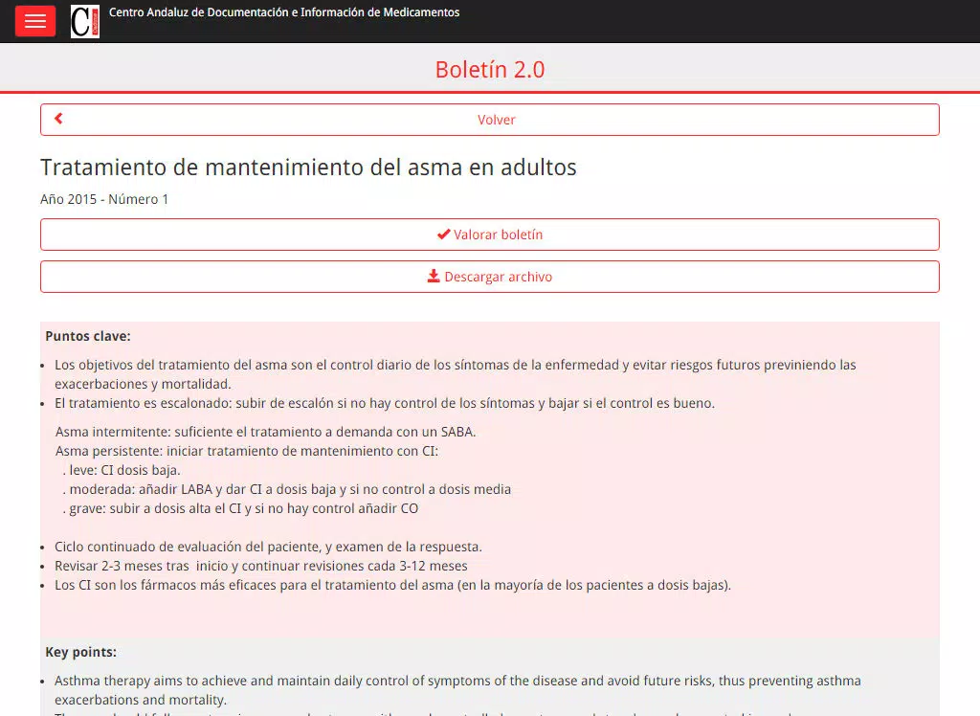Click the line Asma intermitente with SABA
Viewport: 980px width, 716px height.
pyautogui.click(x=266, y=432)
